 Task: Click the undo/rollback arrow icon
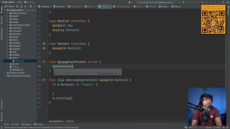(x=223, y=2)
